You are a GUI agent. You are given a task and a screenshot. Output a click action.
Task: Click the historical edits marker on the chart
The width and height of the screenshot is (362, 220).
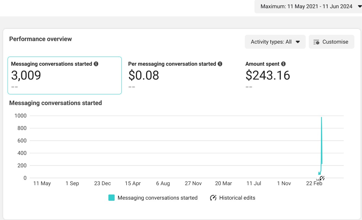(322, 178)
